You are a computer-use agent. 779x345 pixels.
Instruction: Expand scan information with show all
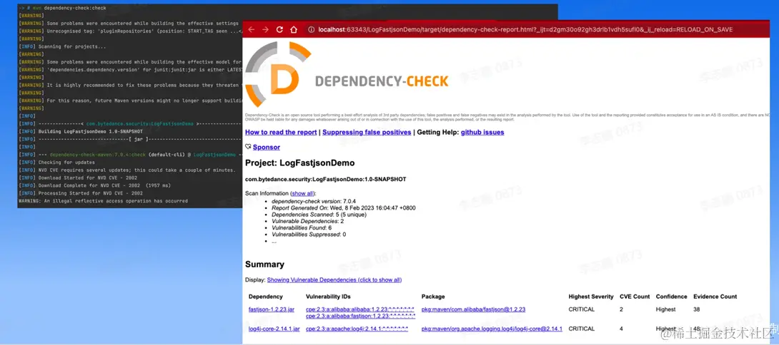pyautogui.click(x=302, y=193)
